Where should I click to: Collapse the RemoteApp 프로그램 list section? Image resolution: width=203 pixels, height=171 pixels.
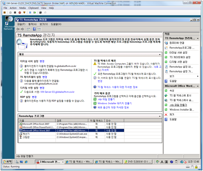coord(160,116)
